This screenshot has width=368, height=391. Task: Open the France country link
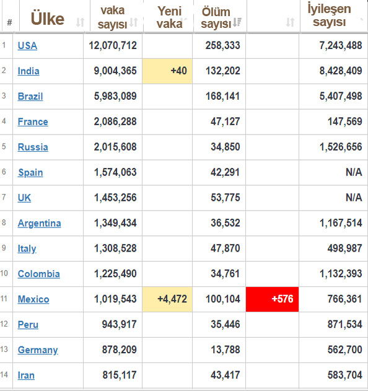33,122
